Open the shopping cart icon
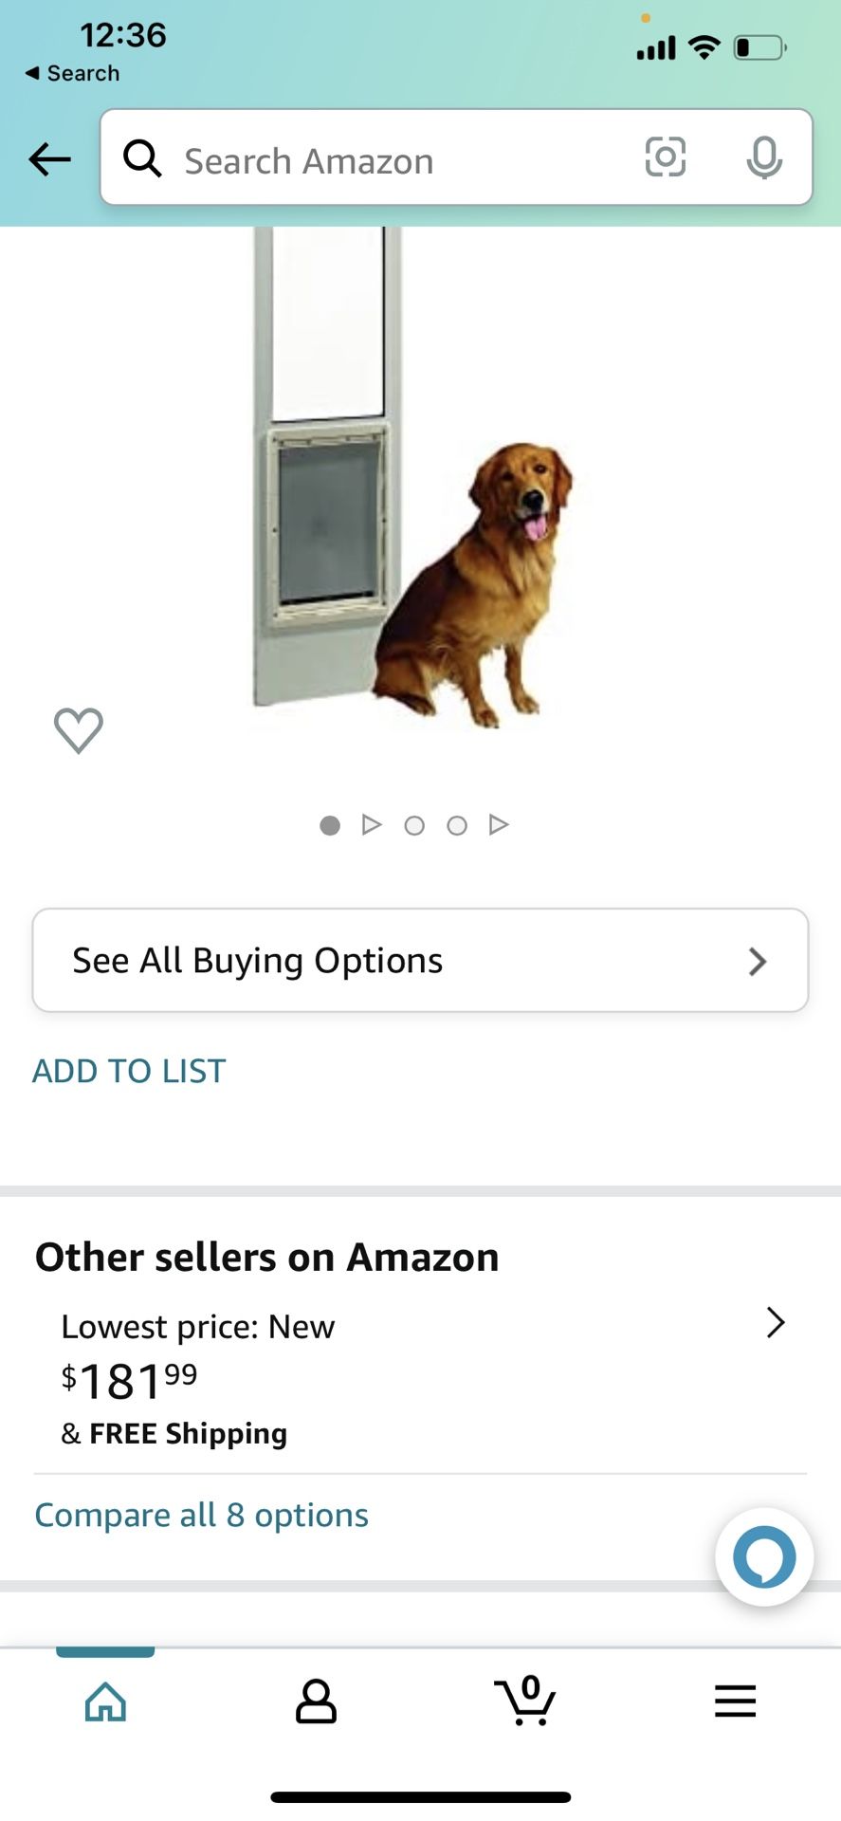 coord(527,1701)
